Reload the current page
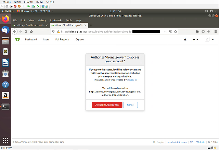This screenshot has width=219, height=150. (x=26, y=32)
